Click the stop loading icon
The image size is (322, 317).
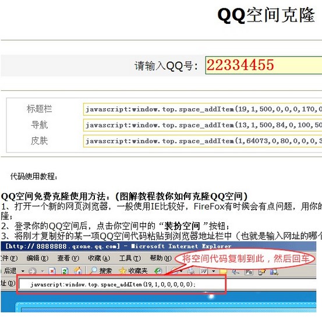pos(52,271)
